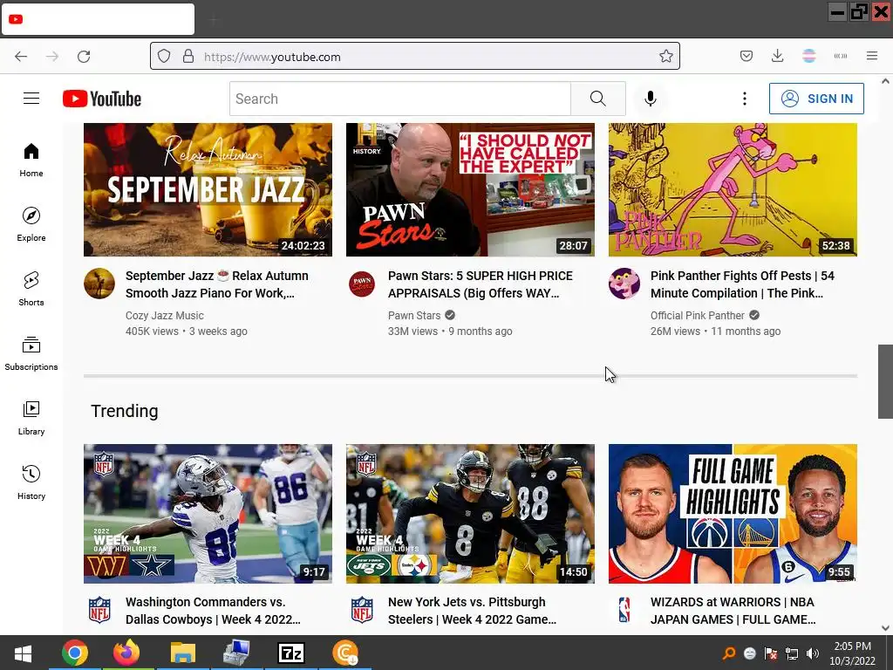Screen dimensions: 893x670
Task: Launch Chrome from the taskbar
Action: (75, 653)
